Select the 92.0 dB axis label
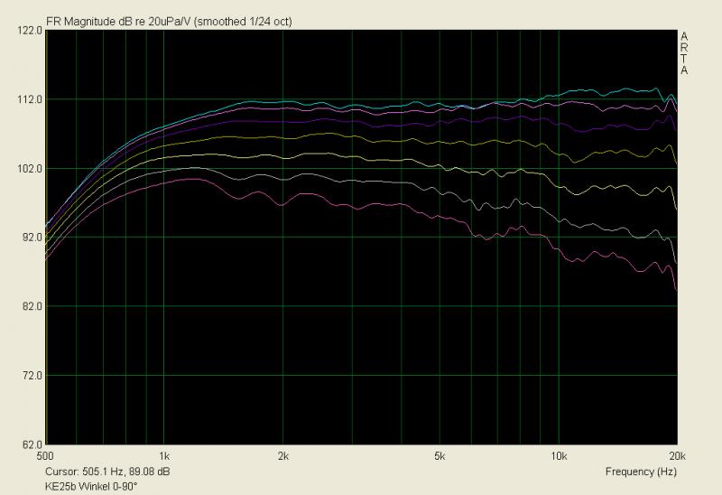Viewport: 722px width, 495px height. pos(32,238)
